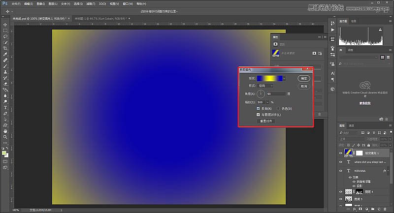Collapse the Properties panel double-arrow
Viewport: 394px width, 213px height.
pos(319,37)
